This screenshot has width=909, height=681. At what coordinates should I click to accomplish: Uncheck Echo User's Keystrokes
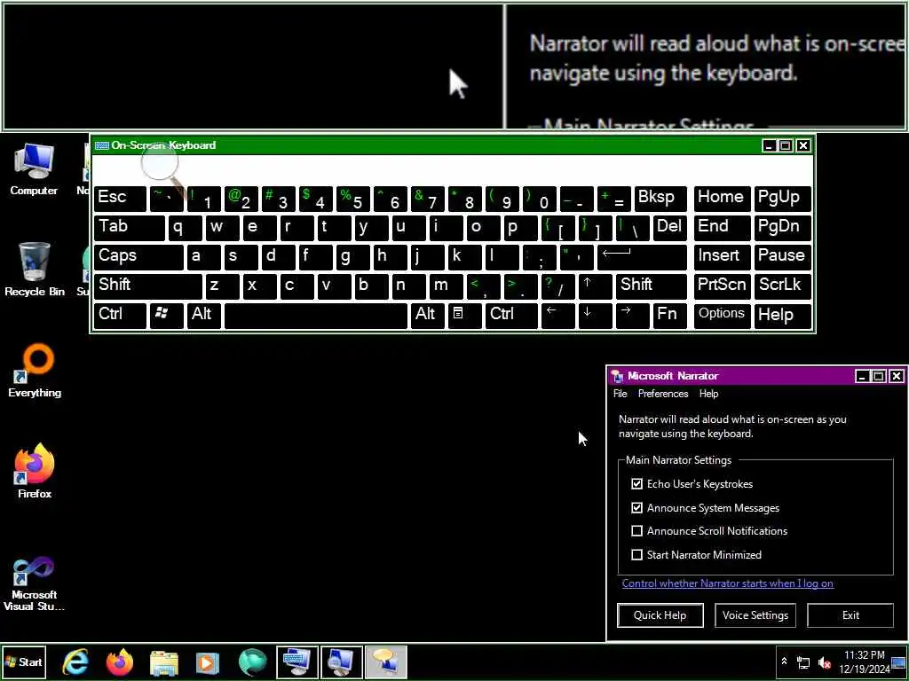point(636,483)
